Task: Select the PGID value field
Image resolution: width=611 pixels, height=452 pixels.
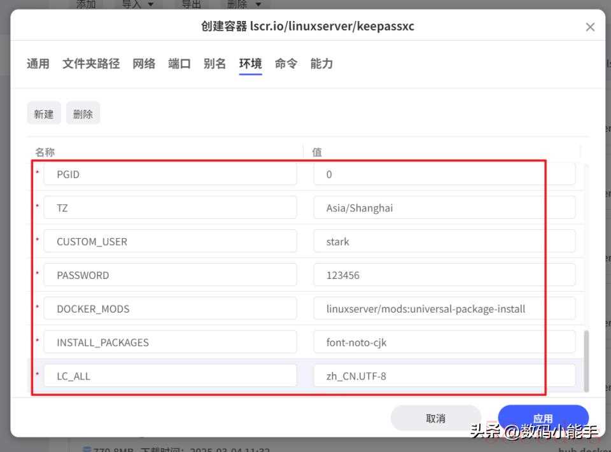Action: pyautogui.click(x=444, y=174)
